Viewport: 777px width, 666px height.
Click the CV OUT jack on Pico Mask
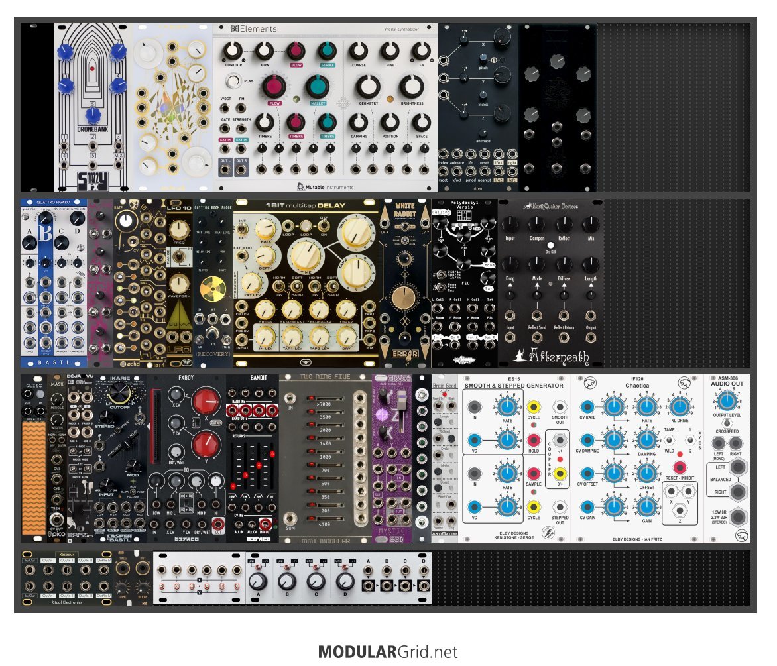tap(57, 519)
